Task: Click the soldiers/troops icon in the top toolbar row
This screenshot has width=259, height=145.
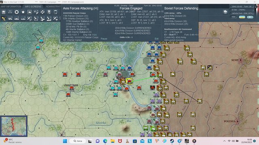Action: [x=10, y=12]
